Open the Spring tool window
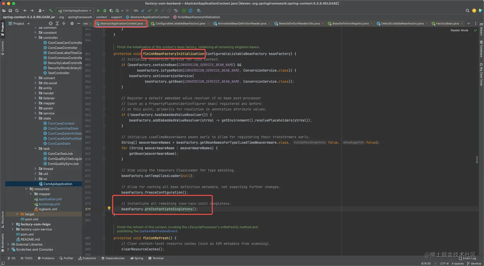Viewport: 484px width, 266px height. pyautogui.click(x=137, y=258)
